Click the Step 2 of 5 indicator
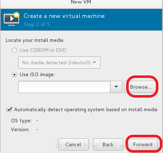163x153 pixels. [x=37, y=25]
